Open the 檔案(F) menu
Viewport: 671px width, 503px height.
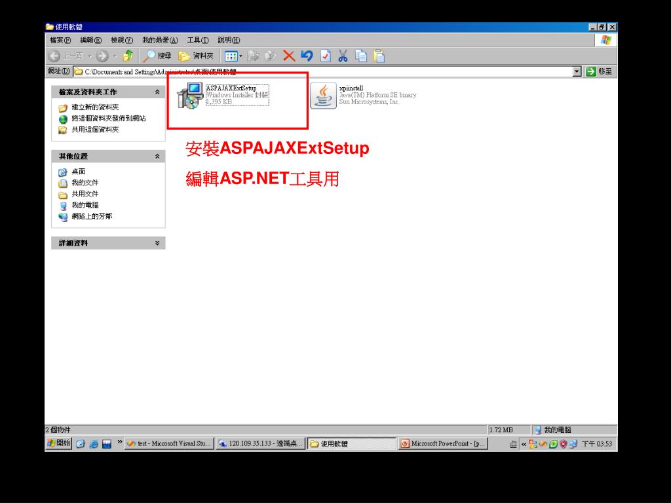(60, 40)
